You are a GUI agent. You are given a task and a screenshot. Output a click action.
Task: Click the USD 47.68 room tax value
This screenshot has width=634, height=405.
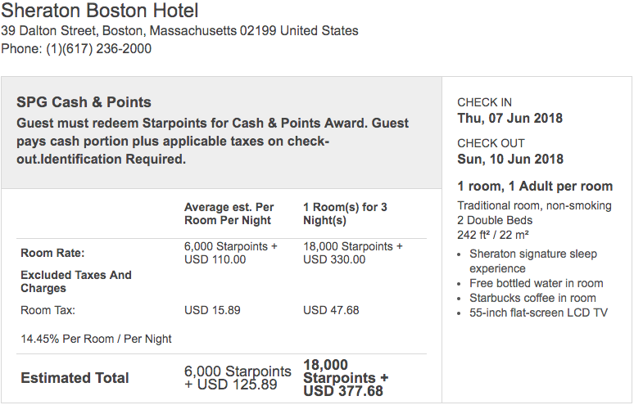point(331,310)
